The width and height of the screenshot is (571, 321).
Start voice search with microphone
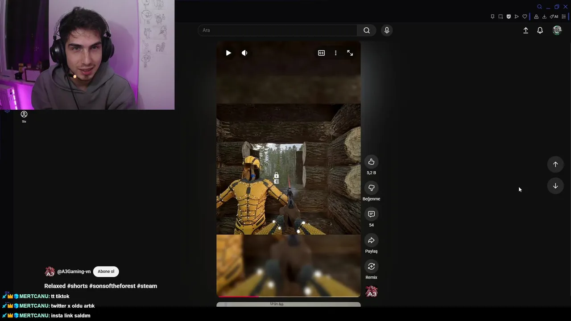coord(387,30)
